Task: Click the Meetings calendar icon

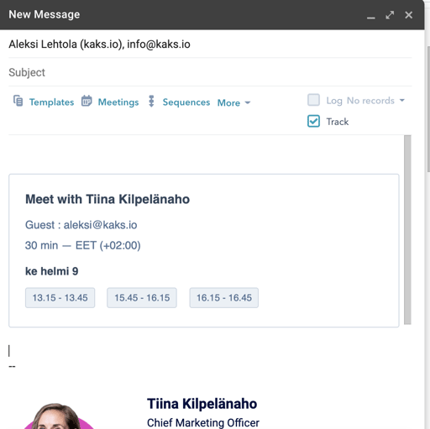Action: (87, 101)
